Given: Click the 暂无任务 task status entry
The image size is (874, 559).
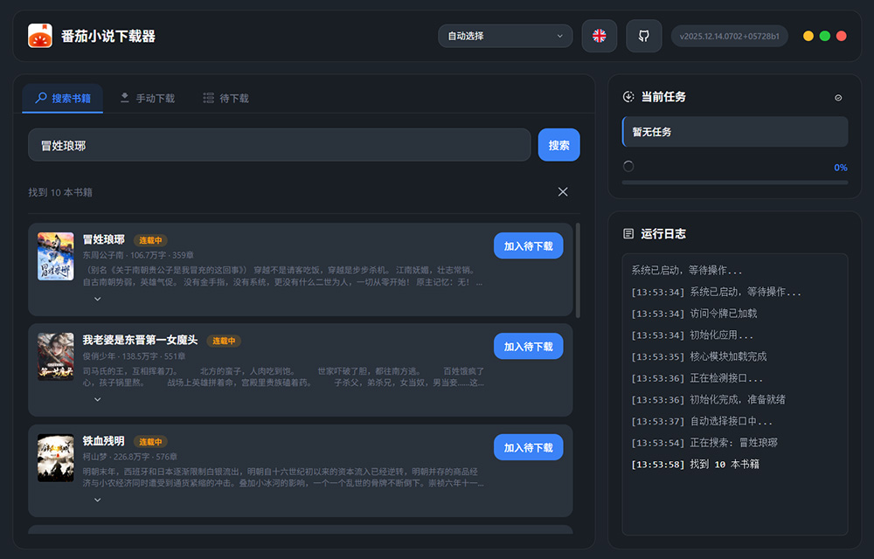Looking at the screenshot, I should 735,132.
